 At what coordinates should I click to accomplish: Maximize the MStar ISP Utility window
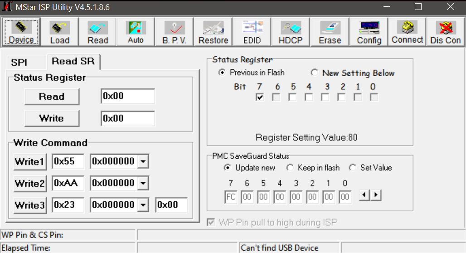point(418,6)
